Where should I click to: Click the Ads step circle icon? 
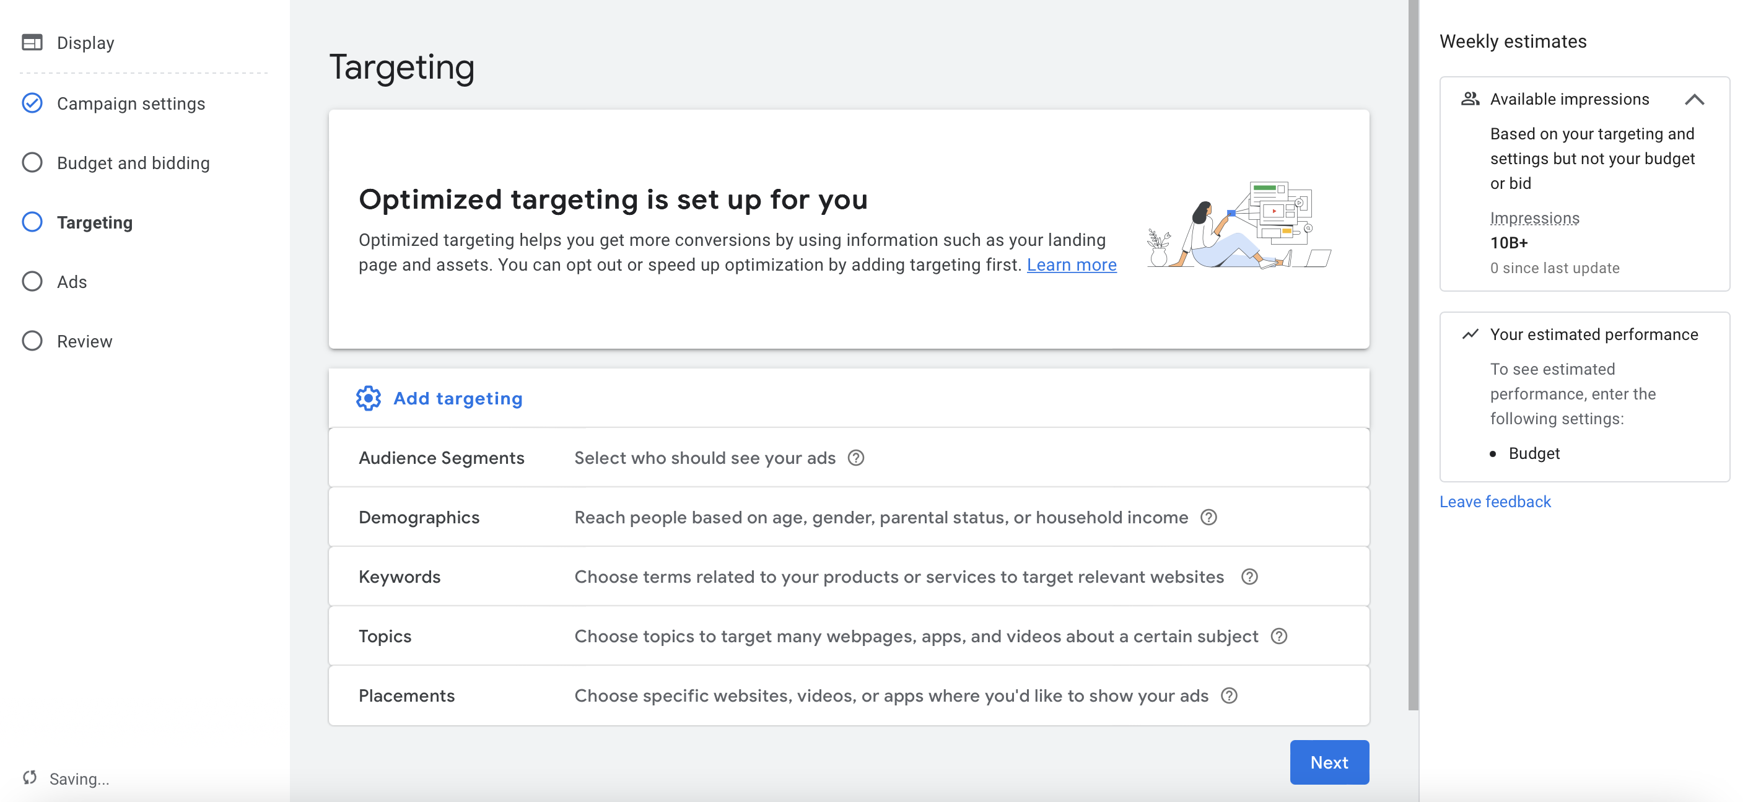[x=32, y=282]
